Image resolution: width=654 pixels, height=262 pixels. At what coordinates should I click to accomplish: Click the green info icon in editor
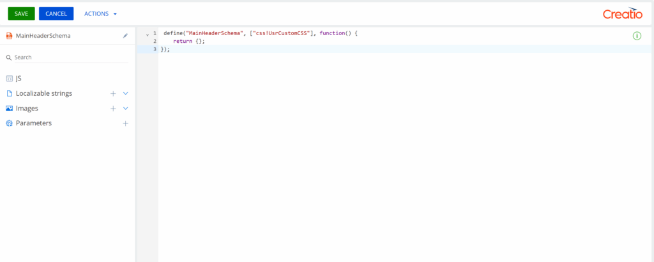[x=637, y=36]
